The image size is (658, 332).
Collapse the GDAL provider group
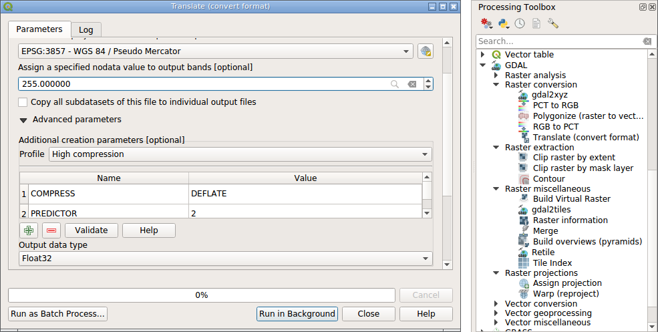(x=483, y=65)
